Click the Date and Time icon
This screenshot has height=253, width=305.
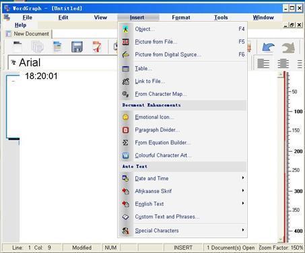[125, 179]
